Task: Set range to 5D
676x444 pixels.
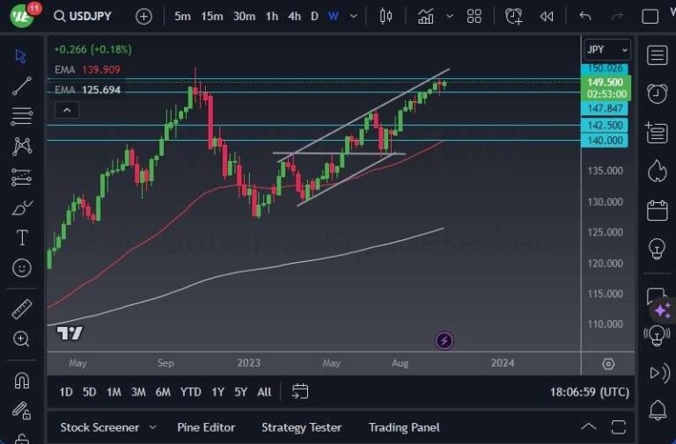Action: pyautogui.click(x=89, y=392)
